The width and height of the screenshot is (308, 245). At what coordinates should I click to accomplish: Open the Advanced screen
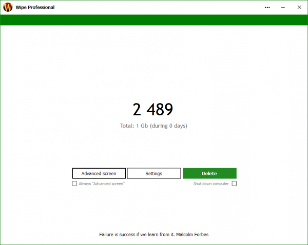[99, 173]
